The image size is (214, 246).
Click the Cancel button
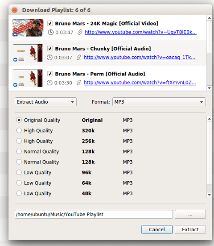tap(157, 229)
